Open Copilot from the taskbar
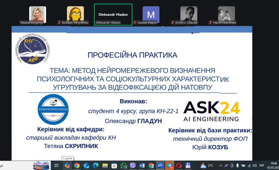The width and height of the screenshot is (279, 170). (x=67, y=165)
